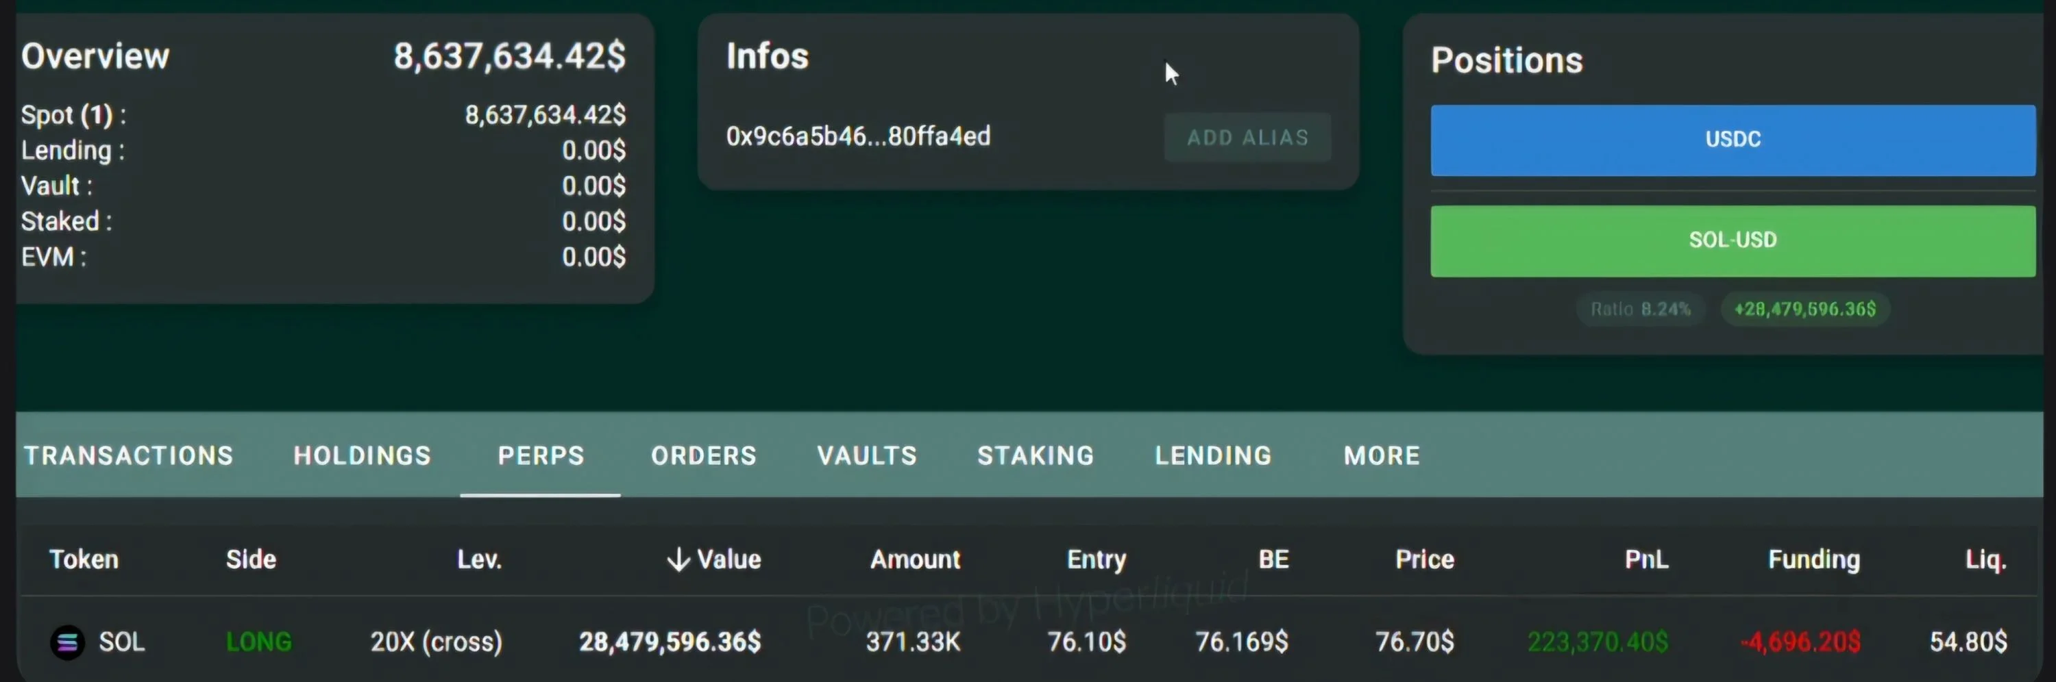Click the +28,479,596.36$ position chip
This screenshot has width=2056, height=682.
pyautogui.click(x=1804, y=310)
